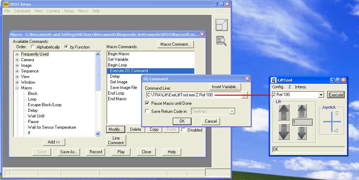Click the LiftTool step value field

[x=302, y=122]
